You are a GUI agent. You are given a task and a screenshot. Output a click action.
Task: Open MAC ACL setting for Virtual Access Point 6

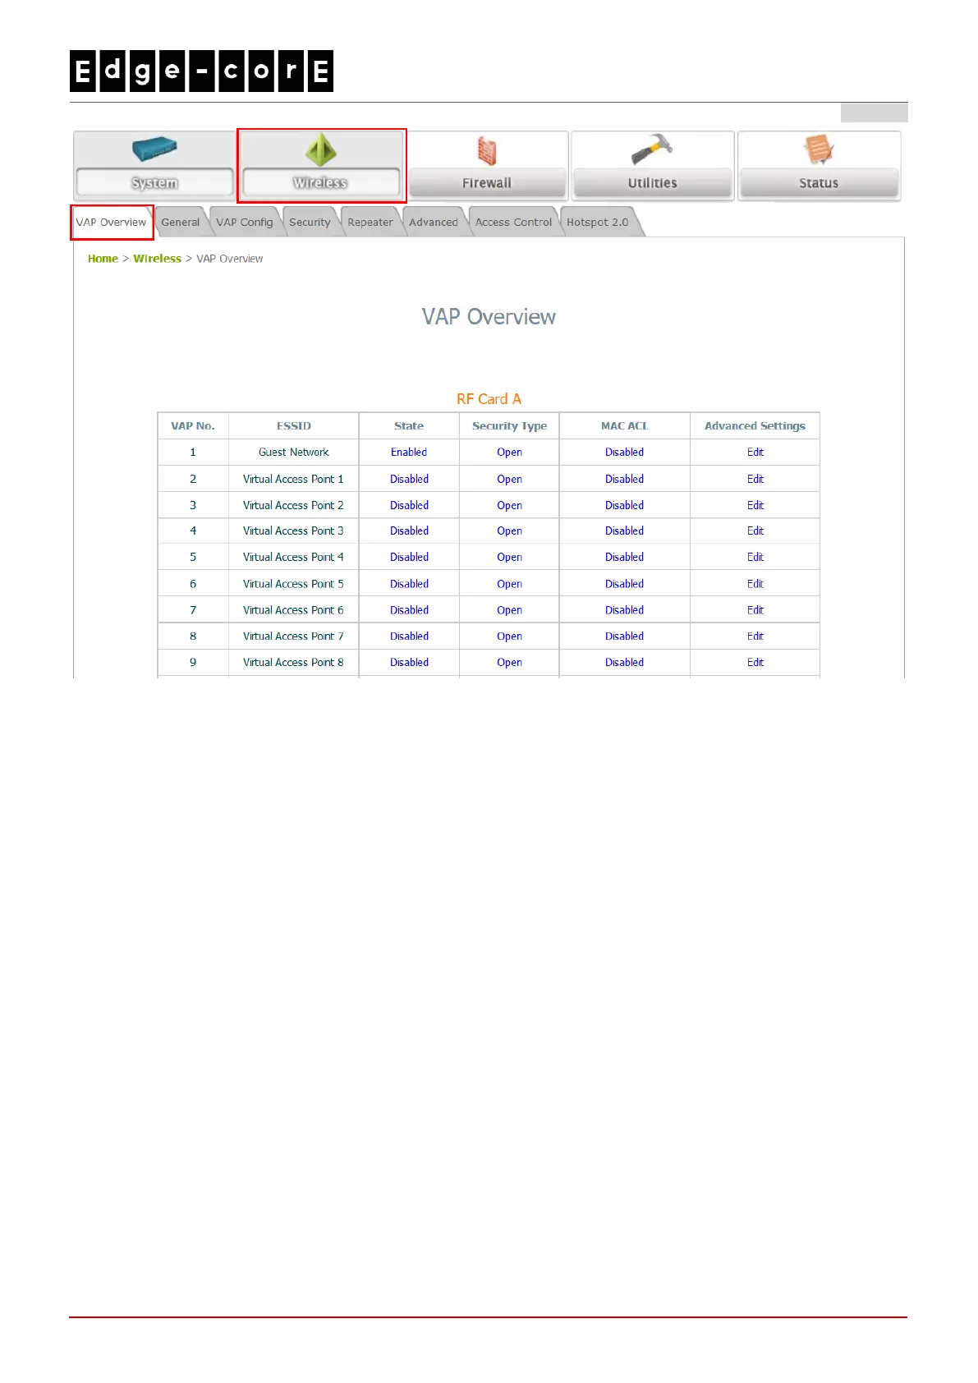[624, 611]
